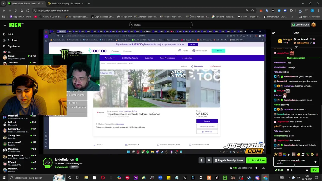Viewport: 322px width, 181px height.
Task: Open the chat shop icon showing 0
Action: coord(290,170)
